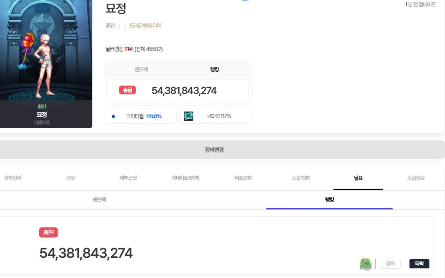Switch the summary card to 랭킹
The height and width of the screenshot is (278, 445).
[x=214, y=69]
